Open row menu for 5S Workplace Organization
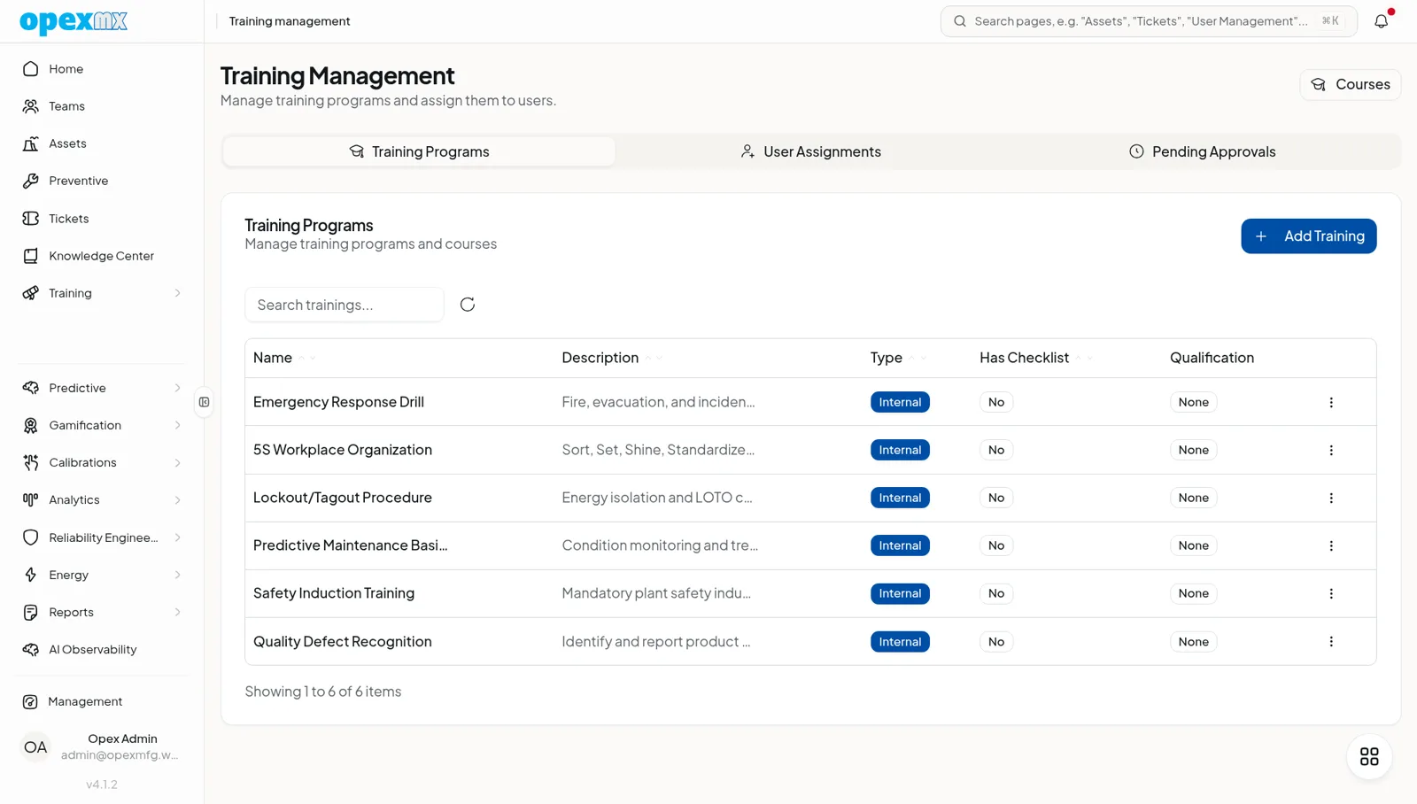 tap(1331, 450)
